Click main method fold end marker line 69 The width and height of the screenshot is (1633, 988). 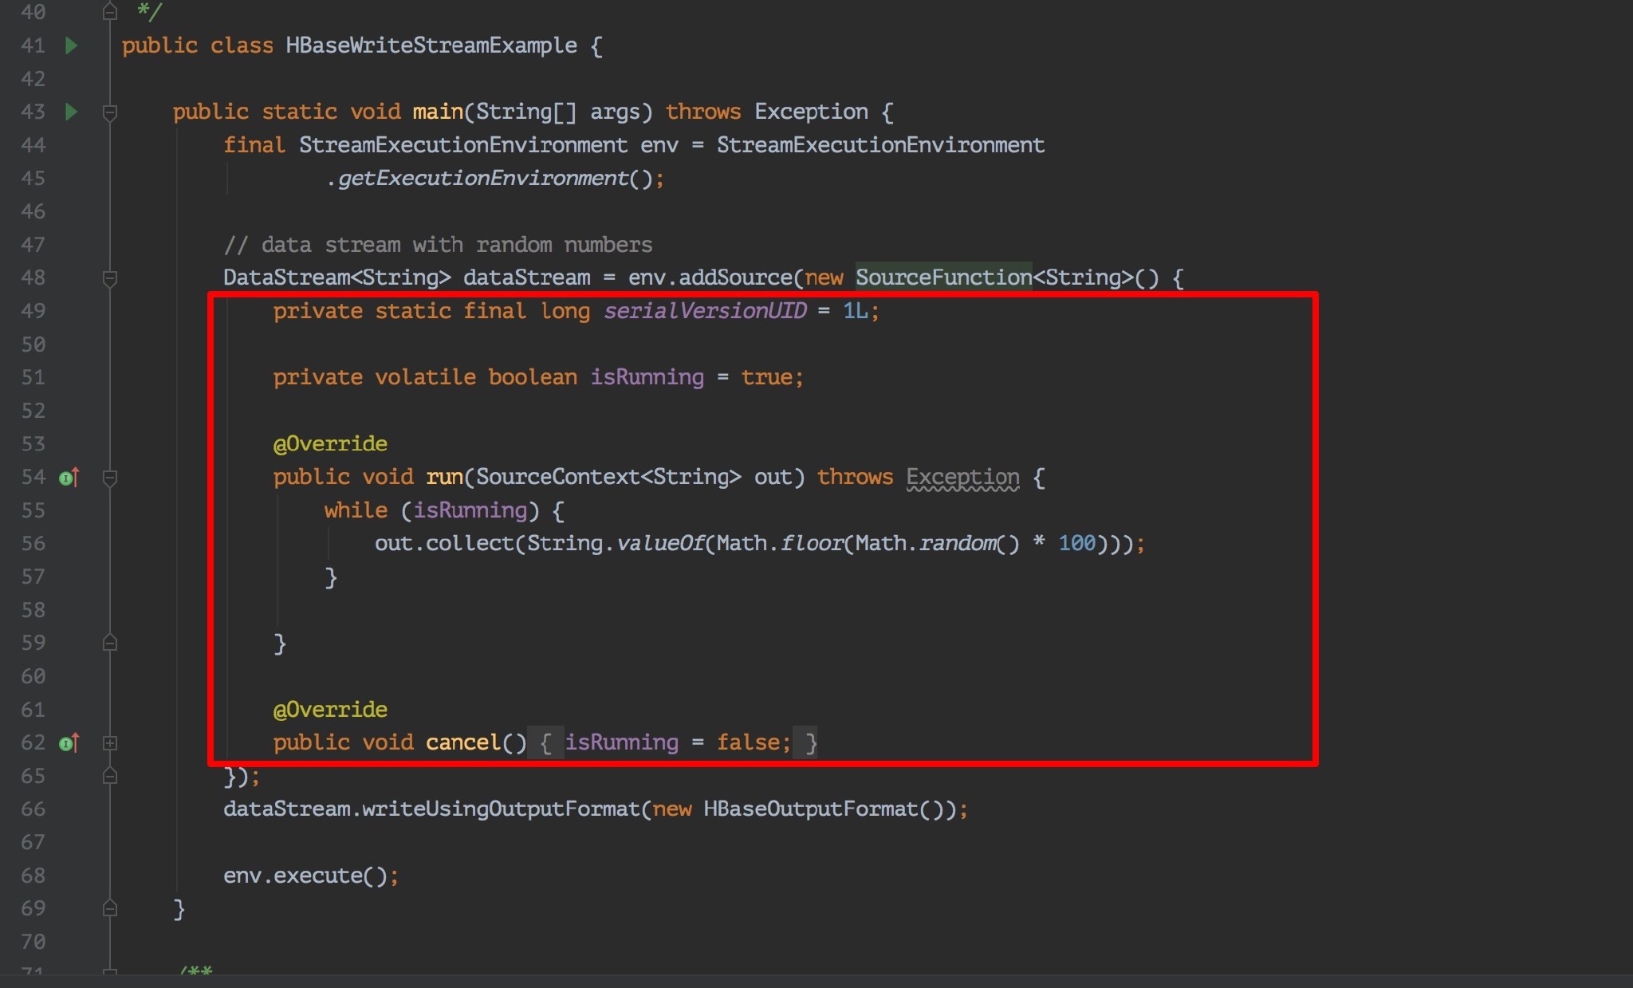tap(110, 908)
